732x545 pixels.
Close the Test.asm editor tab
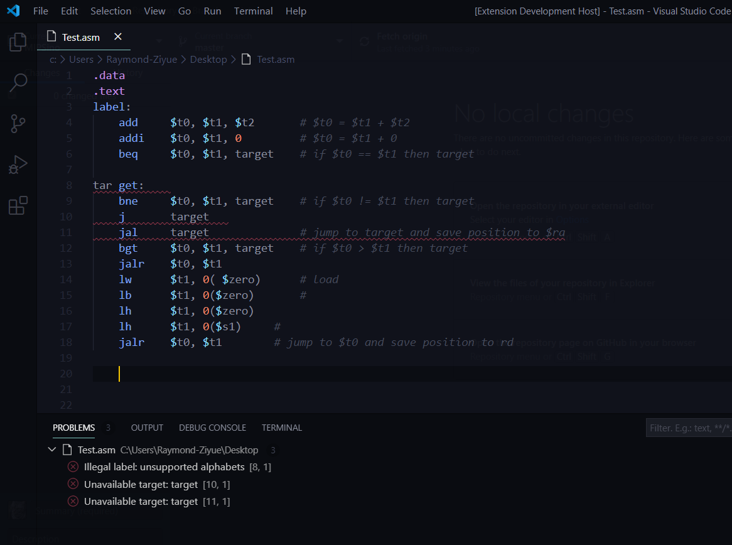(118, 36)
